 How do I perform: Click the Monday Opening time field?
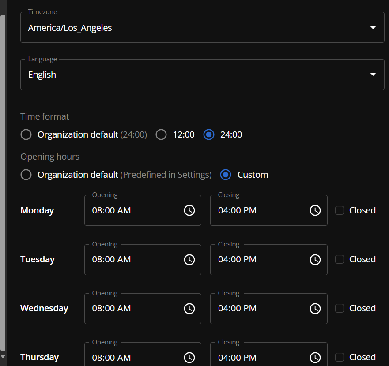point(143,210)
